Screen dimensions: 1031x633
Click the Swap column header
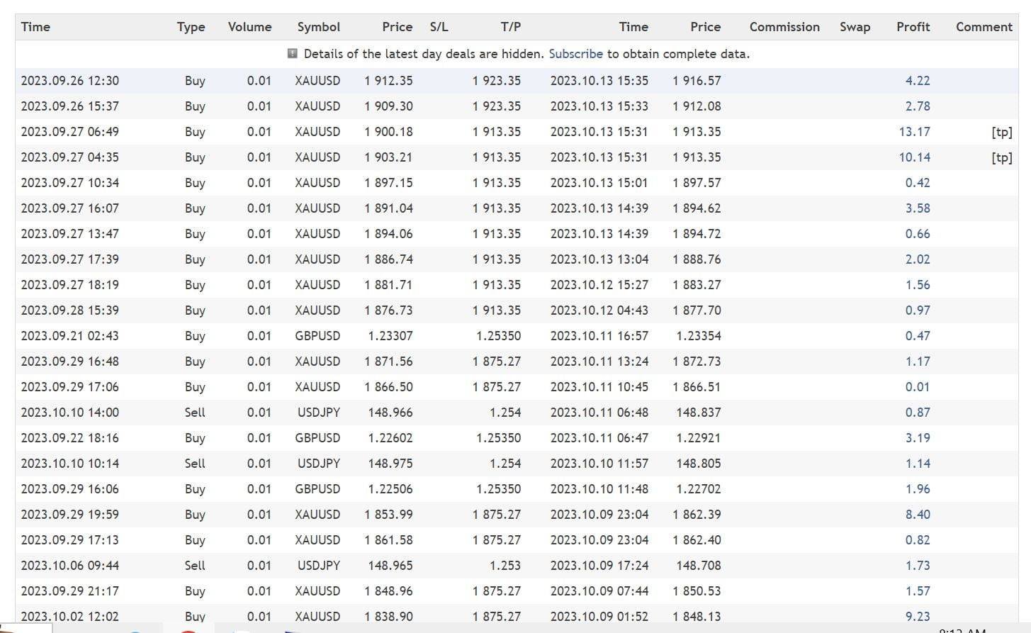tap(855, 27)
